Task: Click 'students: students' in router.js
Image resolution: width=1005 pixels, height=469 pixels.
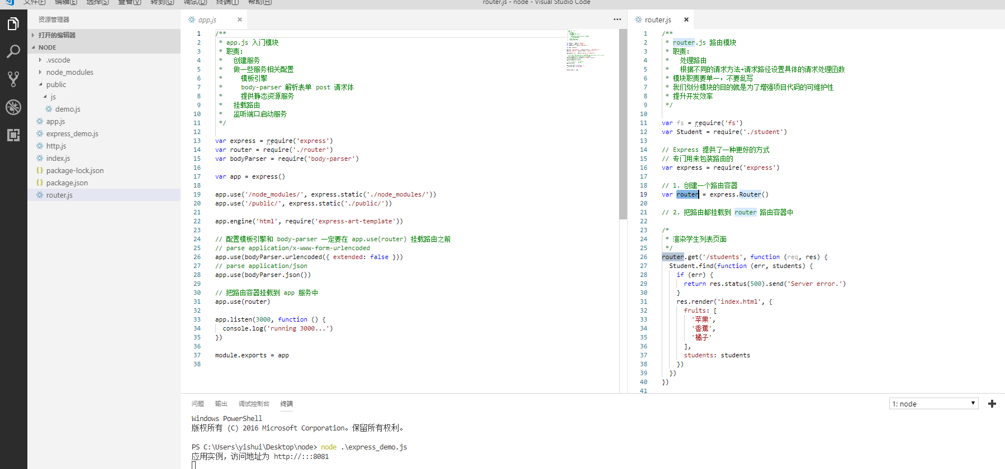Action: (717, 355)
